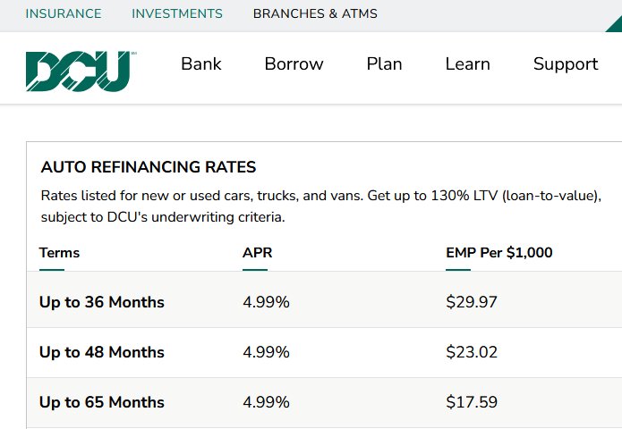Open the Investments link in the top bar
The image size is (622, 429).
(177, 13)
